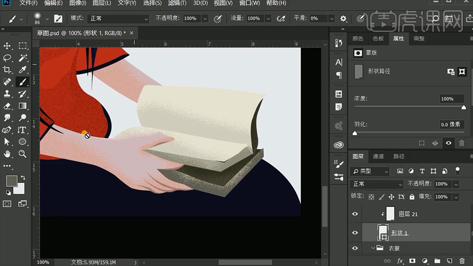The width and height of the screenshot is (473, 266).
Task: Open the flow 流量 dropdown arrow
Action: click(268, 19)
